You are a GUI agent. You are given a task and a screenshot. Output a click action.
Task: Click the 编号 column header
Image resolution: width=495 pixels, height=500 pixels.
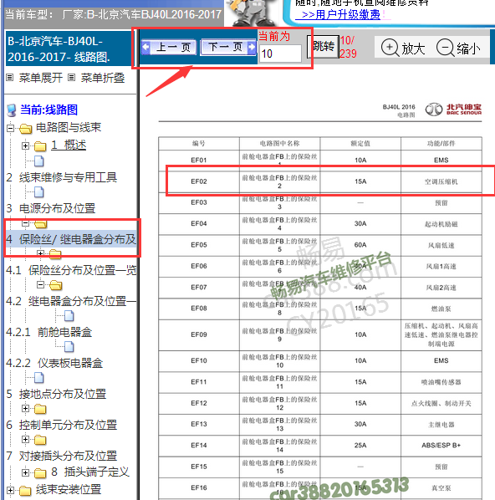199,144
